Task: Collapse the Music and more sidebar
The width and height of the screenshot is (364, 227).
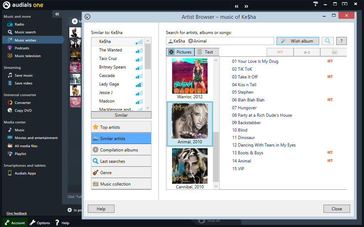Action: point(57,14)
